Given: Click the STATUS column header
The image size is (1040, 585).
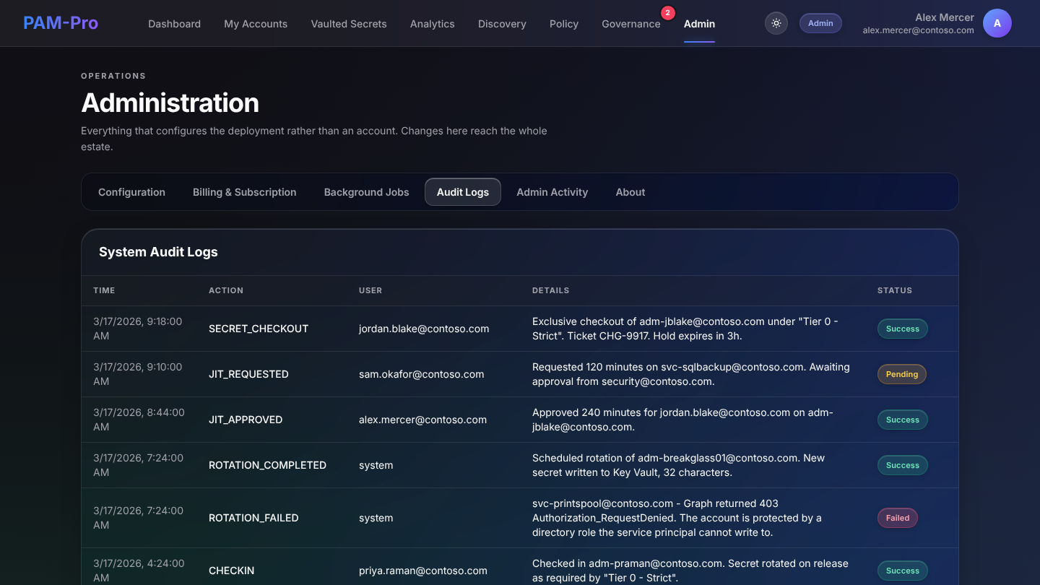Looking at the screenshot, I should (x=895, y=290).
